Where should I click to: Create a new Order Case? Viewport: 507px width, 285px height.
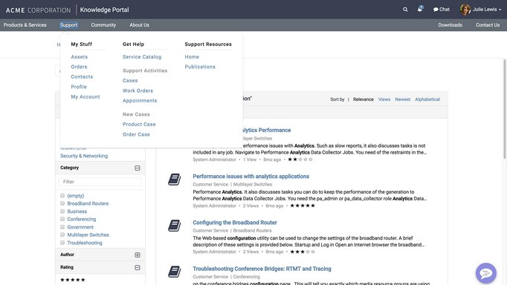pos(136,134)
